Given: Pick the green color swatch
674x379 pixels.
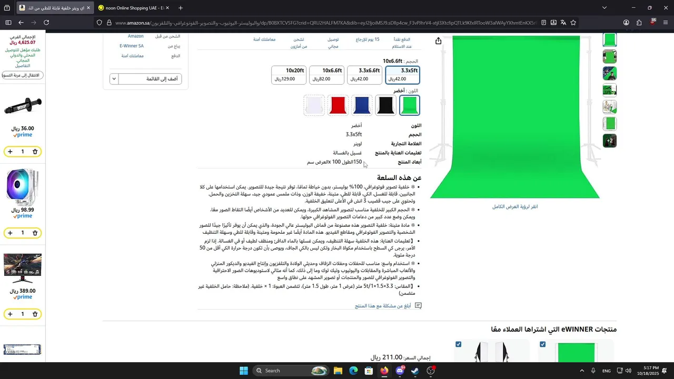Looking at the screenshot, I should pos(409,105).
